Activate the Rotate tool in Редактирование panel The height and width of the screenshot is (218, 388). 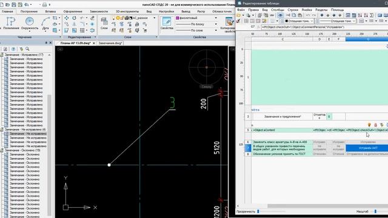click(74, 18)
